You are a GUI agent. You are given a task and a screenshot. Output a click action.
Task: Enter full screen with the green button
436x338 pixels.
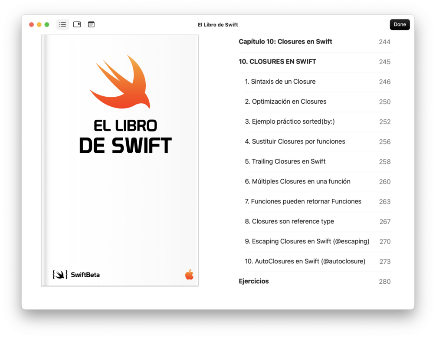coord(47,24)
